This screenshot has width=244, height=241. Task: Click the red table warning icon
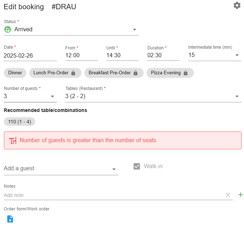(12, 140)
